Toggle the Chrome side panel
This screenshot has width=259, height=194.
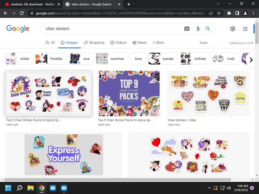(x=237, y=13)
